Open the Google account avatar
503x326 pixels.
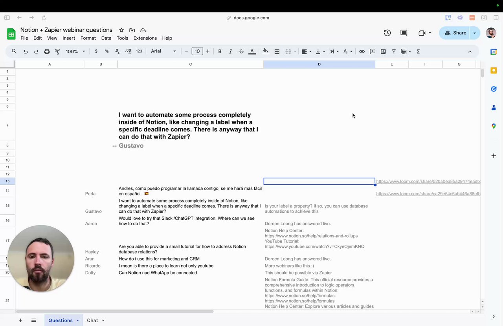[491, 33]
